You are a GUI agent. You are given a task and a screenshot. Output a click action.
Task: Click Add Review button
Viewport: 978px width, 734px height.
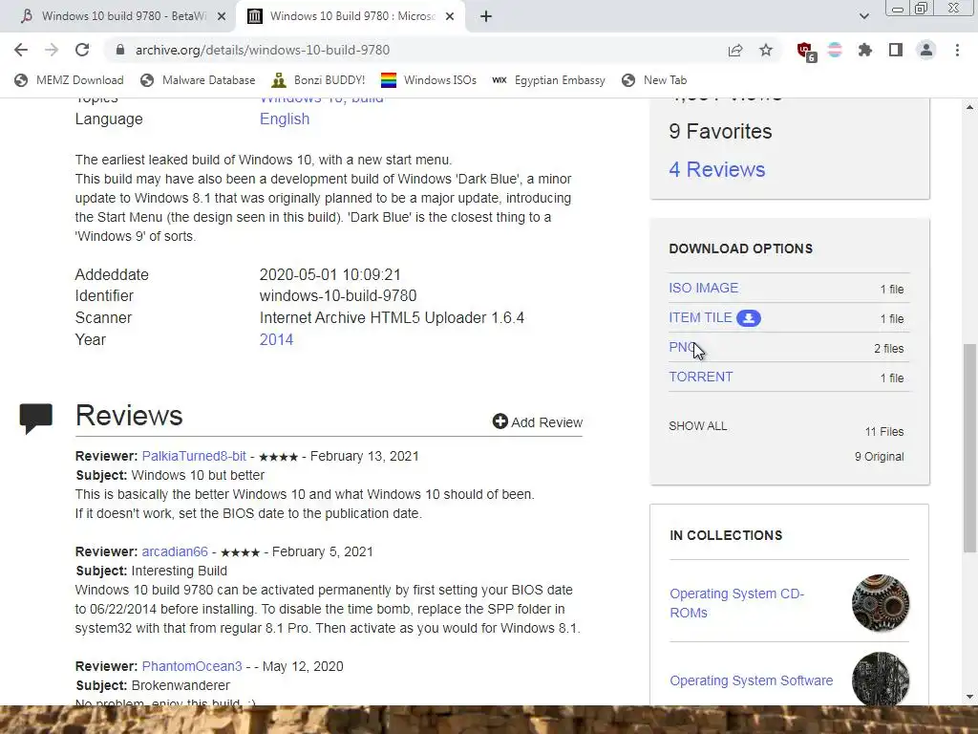click(x=538, y=422)
